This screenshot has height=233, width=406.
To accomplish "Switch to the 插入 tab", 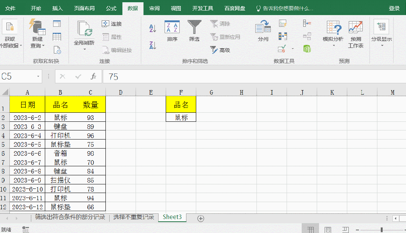I will coord(57,8).
